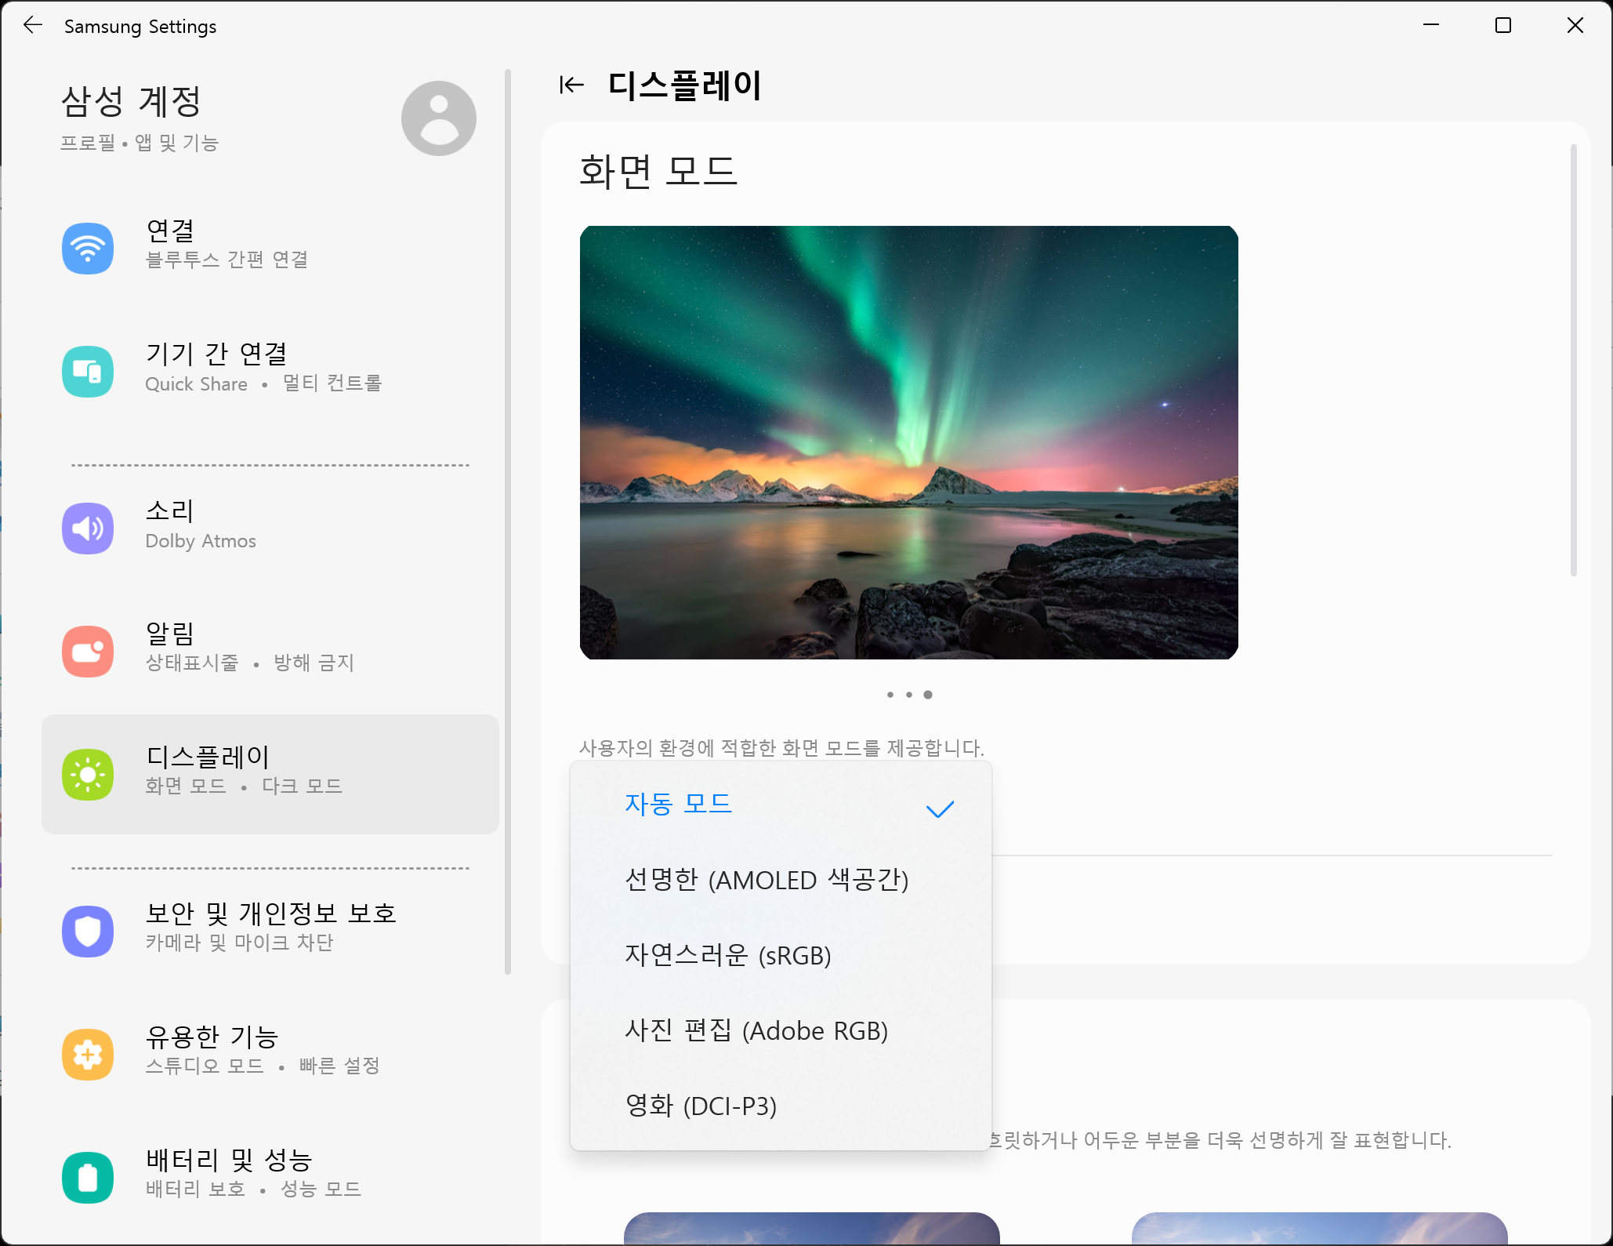This screenshot has width=1613, height=1246.
Task: Click Dolby Atmos subtitle text
Action: 201,541
